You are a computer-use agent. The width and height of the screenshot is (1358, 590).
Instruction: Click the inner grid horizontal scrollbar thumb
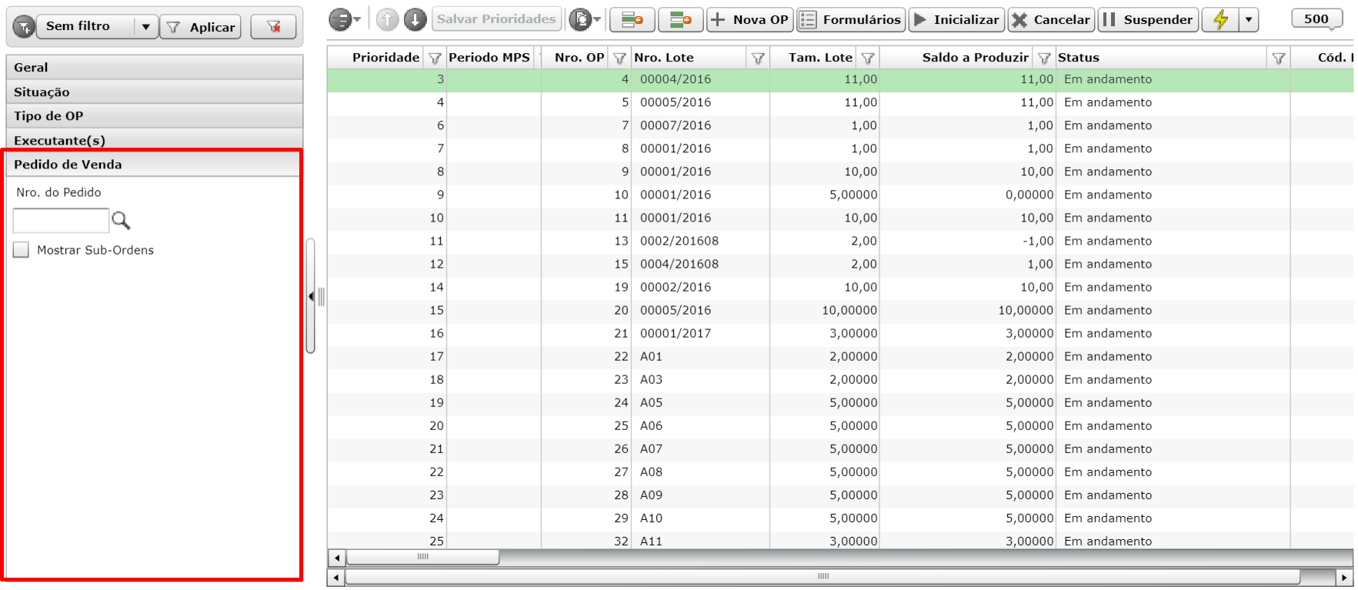pyautogui.click(x=422, y=557)
